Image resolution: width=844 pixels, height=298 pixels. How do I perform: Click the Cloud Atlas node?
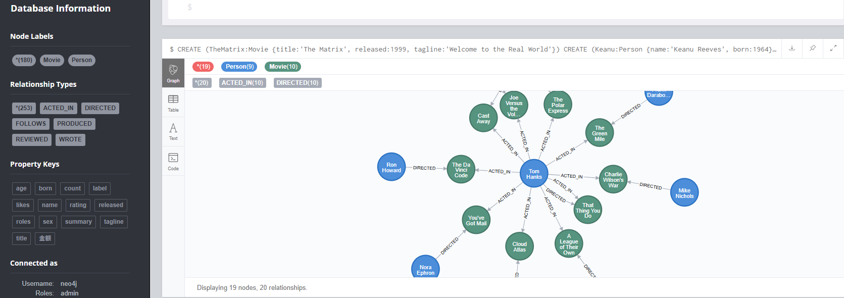click(x=520, y=246)
